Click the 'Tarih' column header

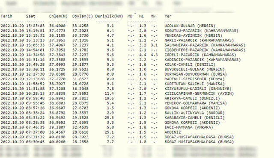6,16
